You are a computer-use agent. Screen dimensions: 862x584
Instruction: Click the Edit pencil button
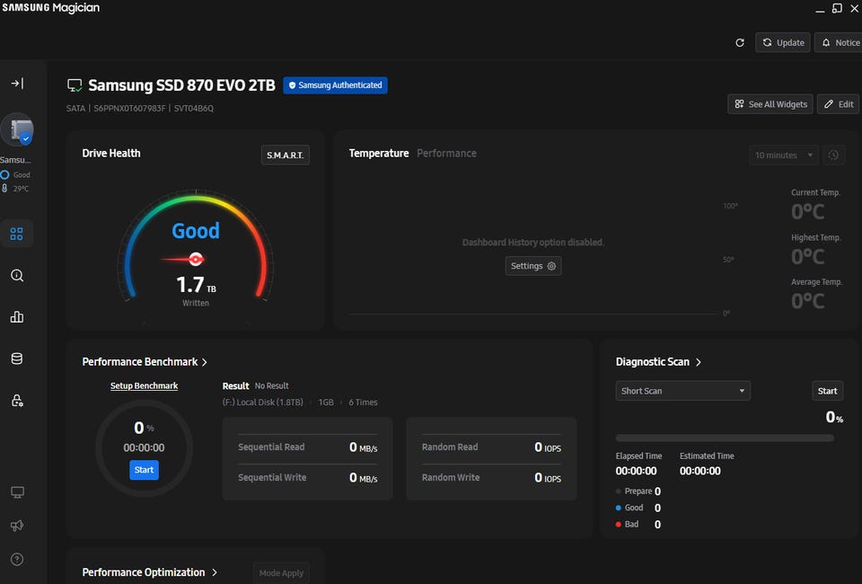[x=838, y=104]
